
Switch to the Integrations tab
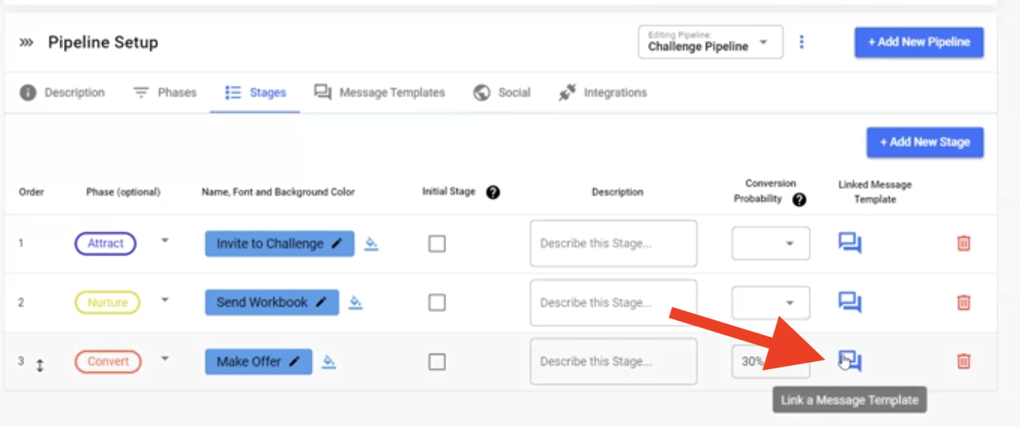click(x=602, y=92)
